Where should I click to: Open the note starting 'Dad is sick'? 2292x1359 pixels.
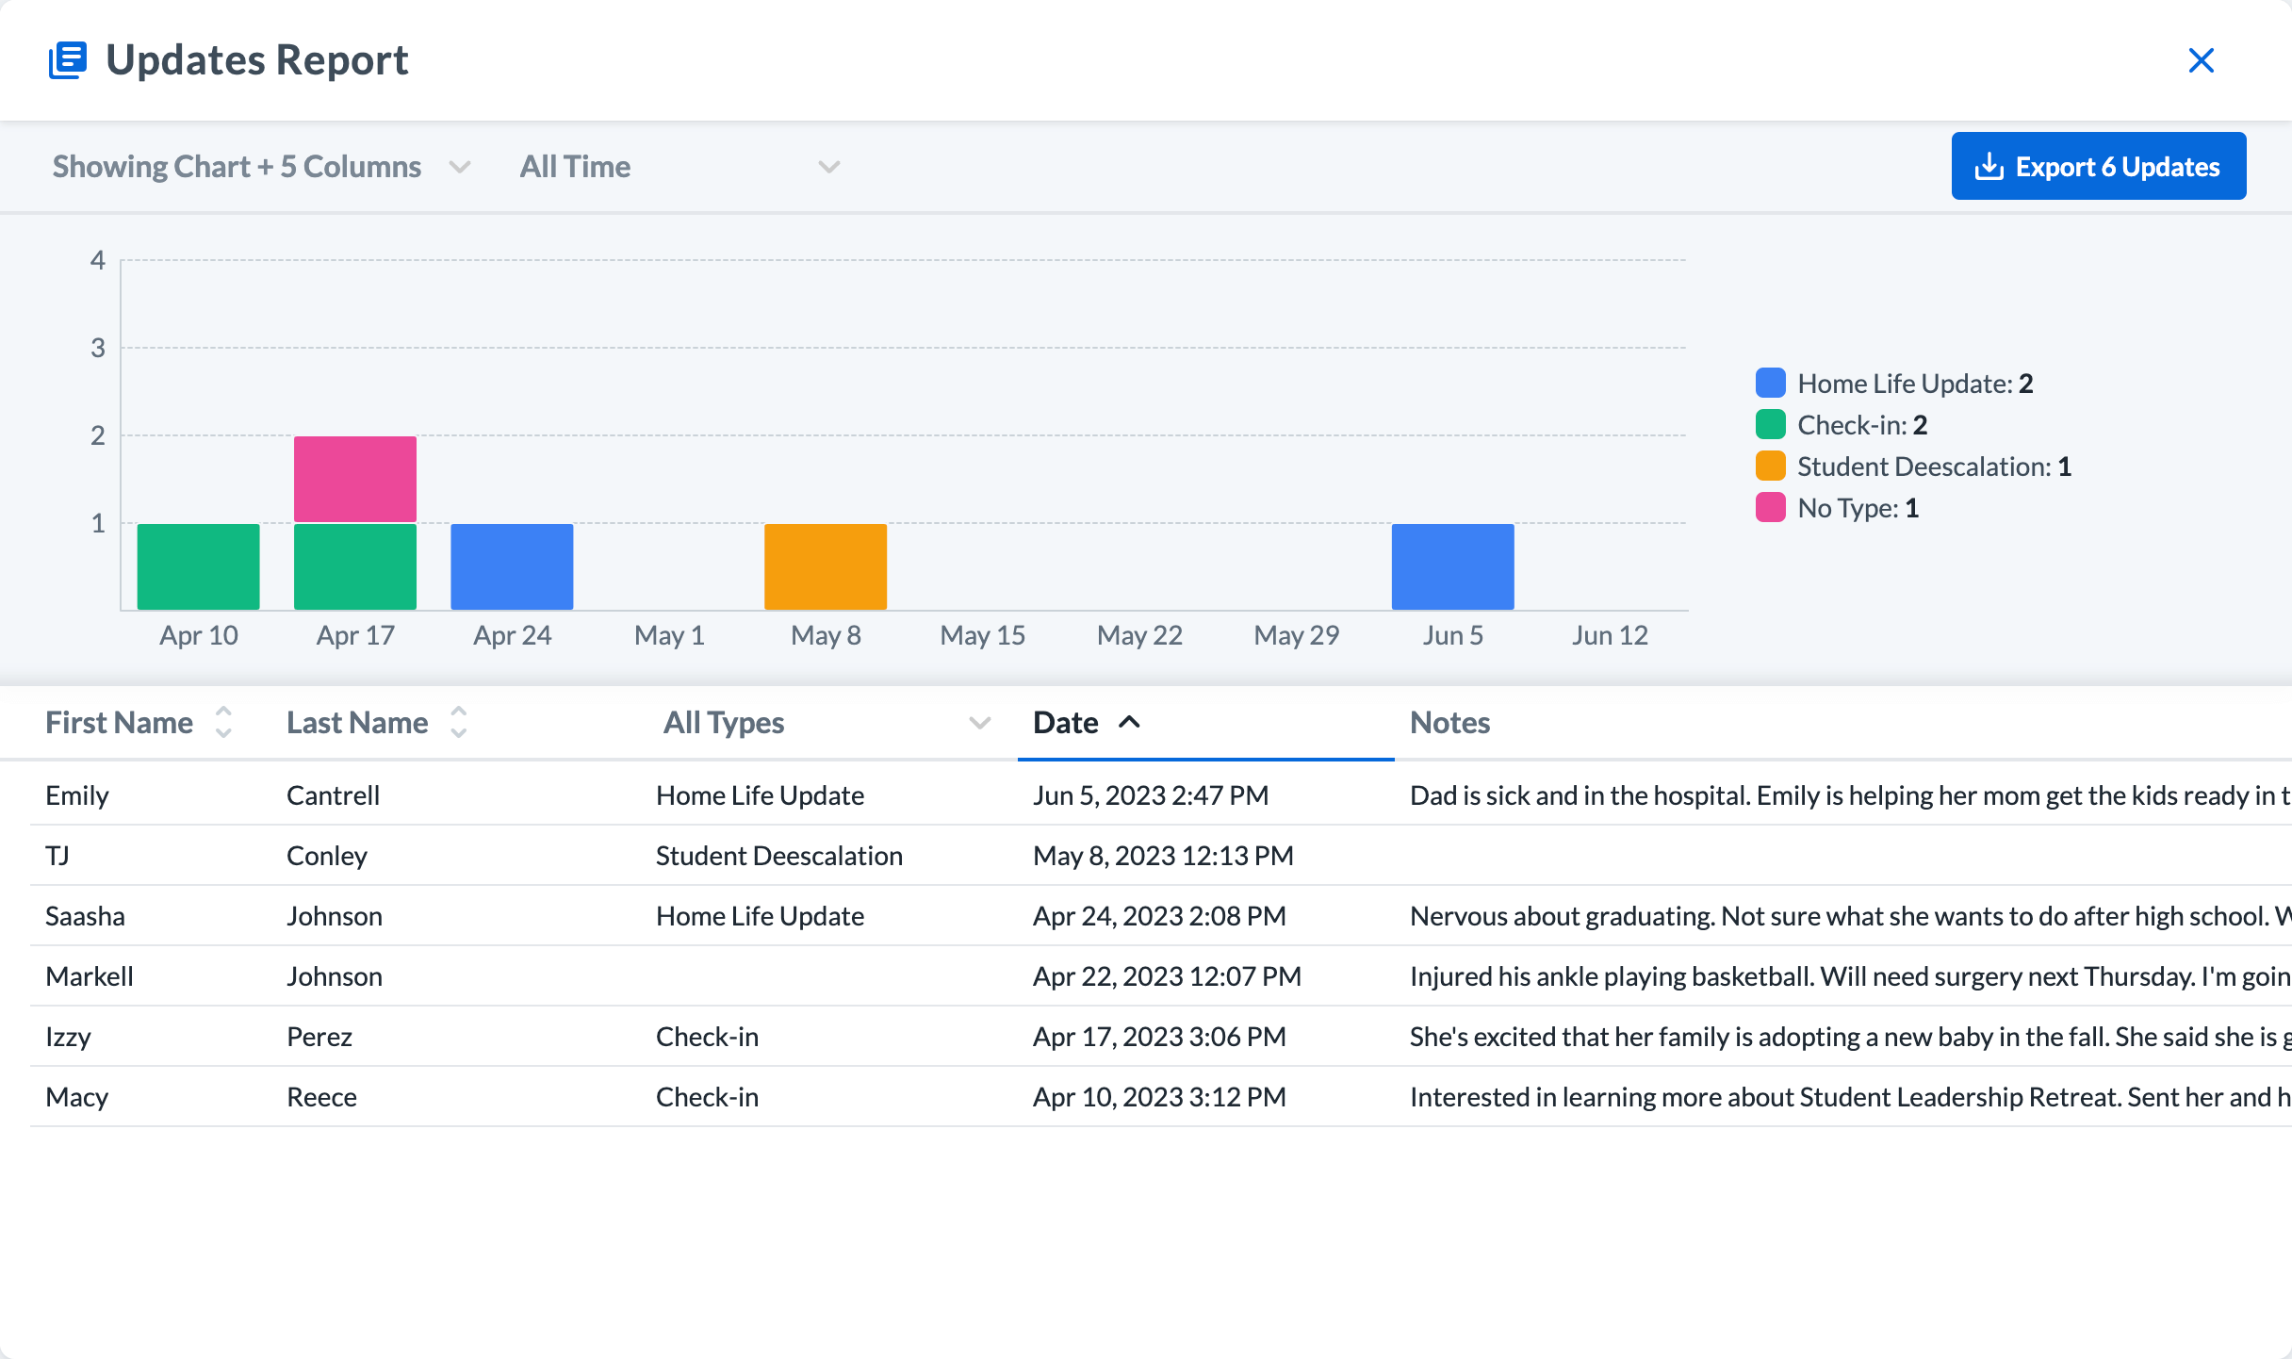[x=1851, y=795]
